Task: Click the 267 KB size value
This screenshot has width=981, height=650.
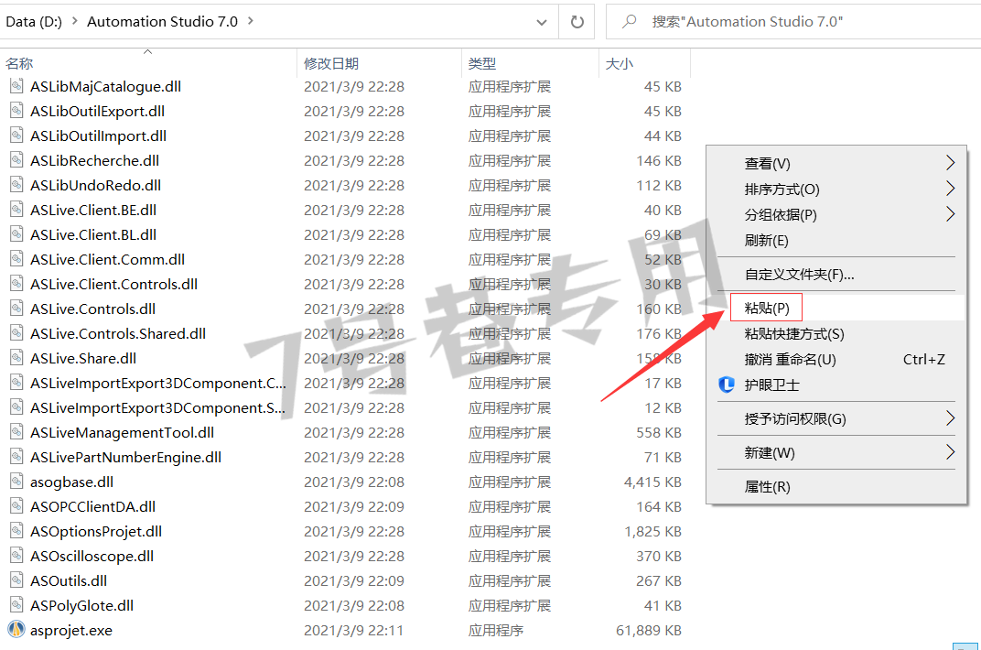Action: click(659, 580)
